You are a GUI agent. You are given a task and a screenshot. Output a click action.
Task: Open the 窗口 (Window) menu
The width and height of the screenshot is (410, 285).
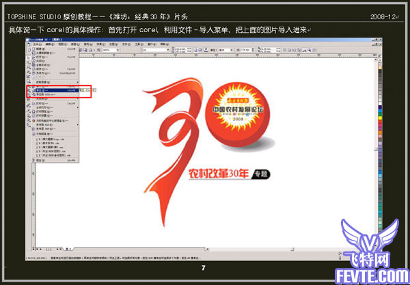click(152, 44)
